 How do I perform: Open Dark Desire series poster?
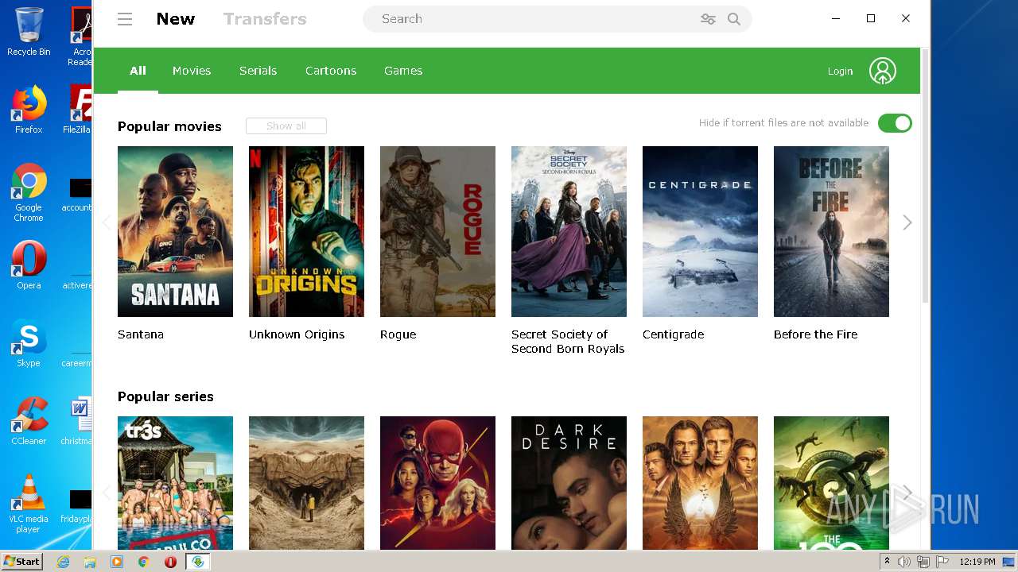(x=569, y=482)
